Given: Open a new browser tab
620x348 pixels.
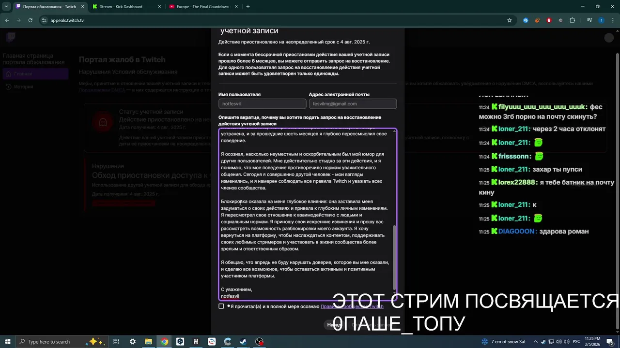Looking at the screenshot, I should 248,7.
